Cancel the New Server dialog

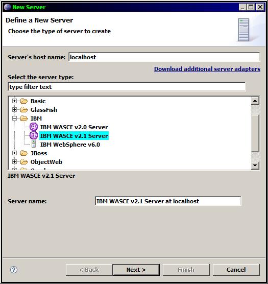[236, 270]
